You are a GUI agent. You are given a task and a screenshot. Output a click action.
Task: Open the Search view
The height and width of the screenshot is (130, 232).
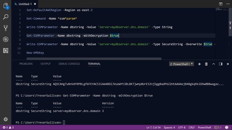(x=6, y=17)
